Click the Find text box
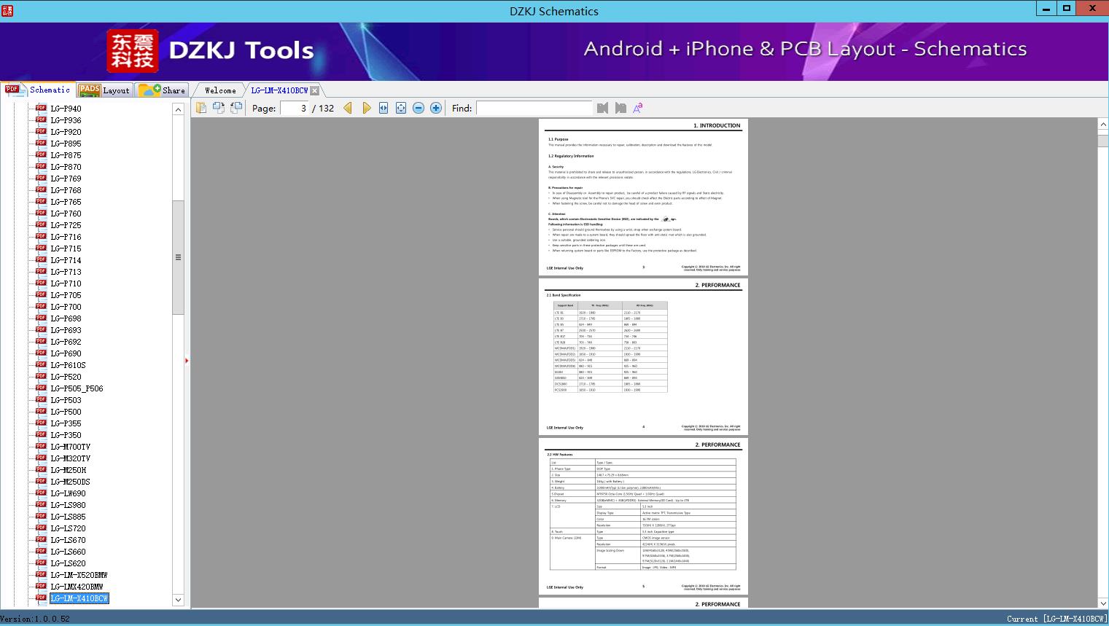The height and width of the screenshot is (626, 1109). click(x=534, y=108)
